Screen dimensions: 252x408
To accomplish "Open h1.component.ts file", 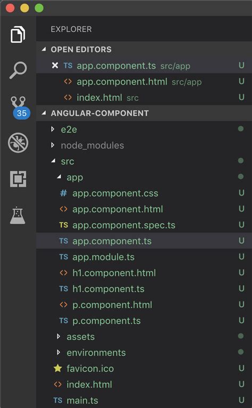I will coord(144,289).
